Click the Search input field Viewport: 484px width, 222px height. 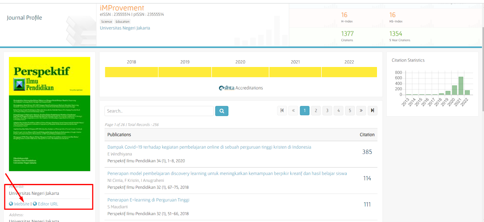[159, 111]
